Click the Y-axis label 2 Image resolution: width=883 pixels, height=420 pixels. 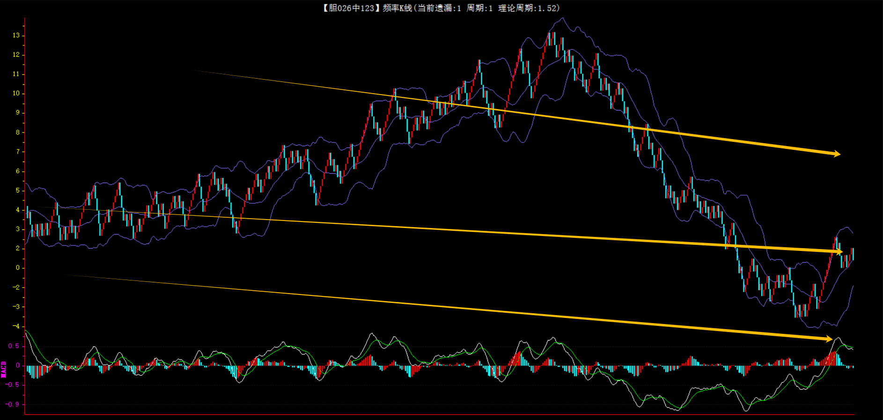click(18, 249)
